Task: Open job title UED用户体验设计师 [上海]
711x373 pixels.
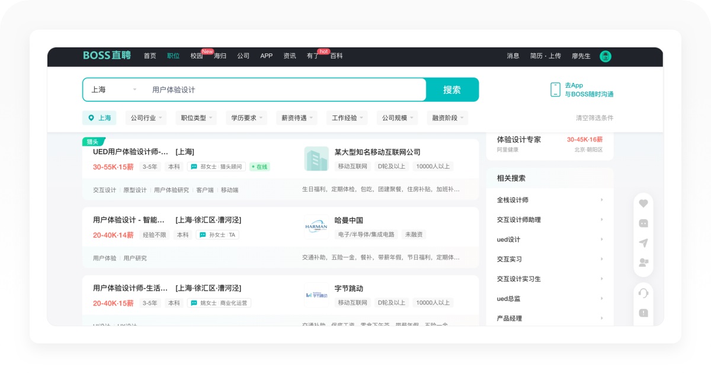Action: (143, 152)
